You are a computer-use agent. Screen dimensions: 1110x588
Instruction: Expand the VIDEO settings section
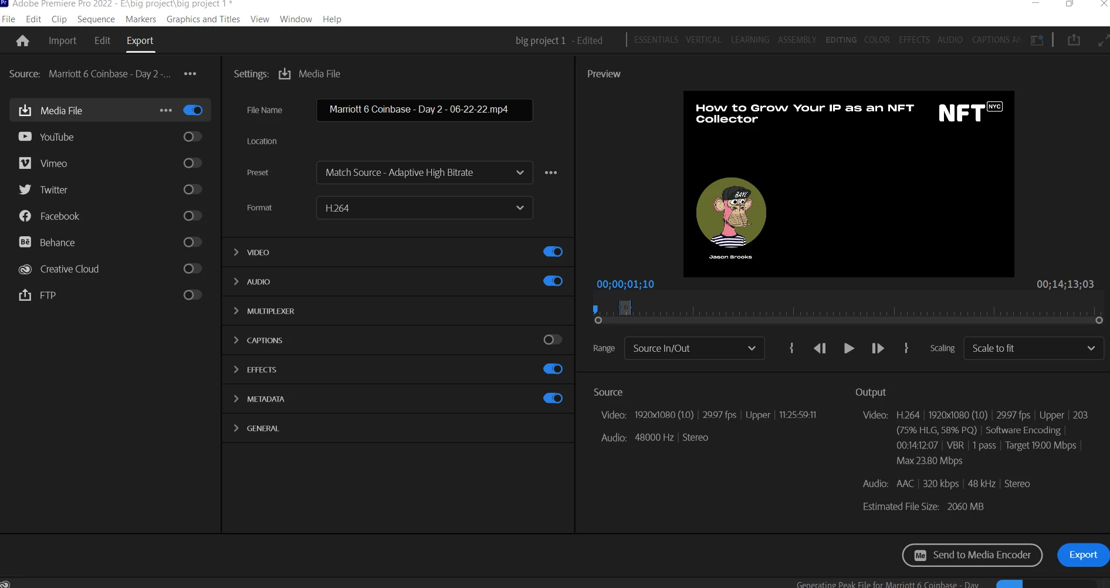236,252
